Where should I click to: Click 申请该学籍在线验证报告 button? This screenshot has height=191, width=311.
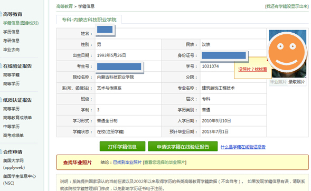click(183, 147)
